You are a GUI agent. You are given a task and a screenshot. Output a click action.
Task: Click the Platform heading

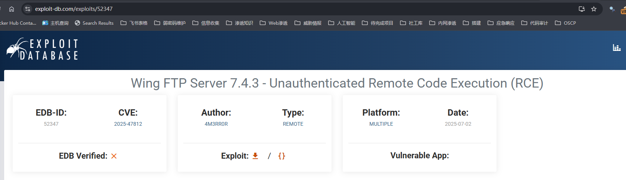[x=381, y=113]
